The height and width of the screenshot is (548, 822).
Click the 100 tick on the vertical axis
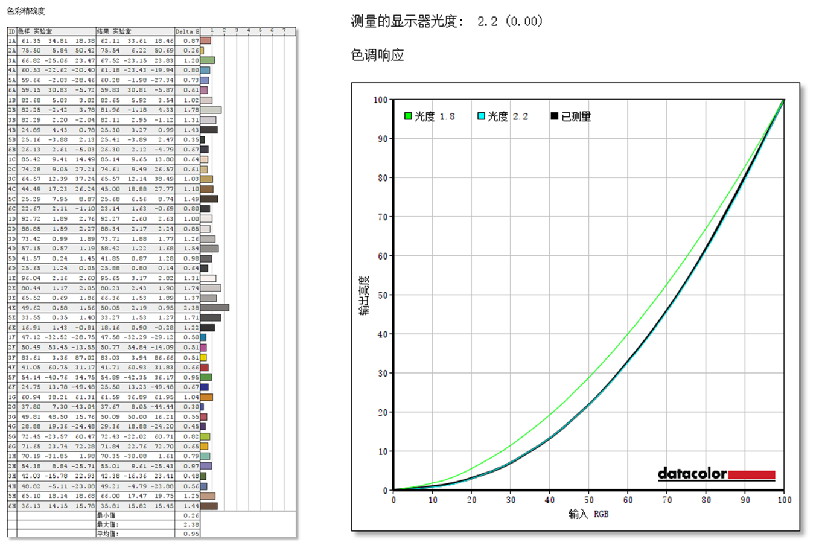point(380,100)
